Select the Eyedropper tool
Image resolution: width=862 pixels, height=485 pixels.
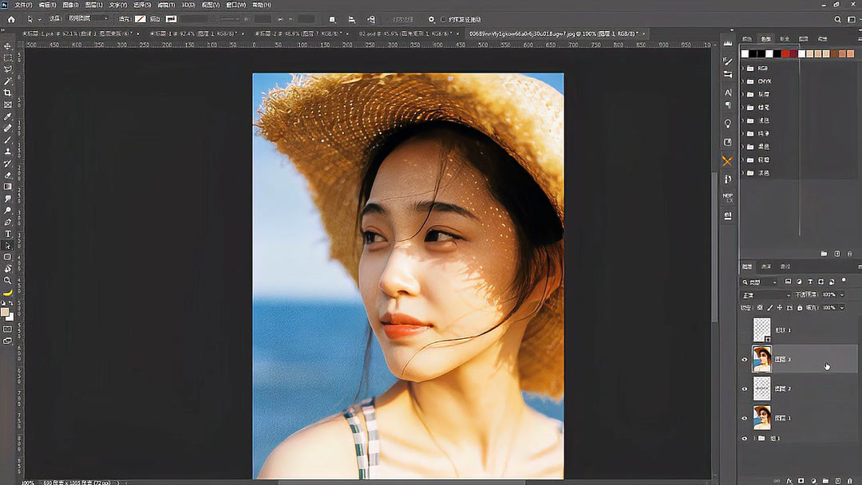pos(8,116)
